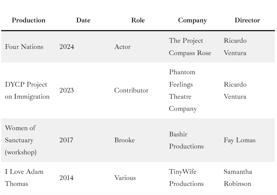Click the TinyWife Productions cell
The width and height of the screenshot is (277, 195).
[186, 178]
